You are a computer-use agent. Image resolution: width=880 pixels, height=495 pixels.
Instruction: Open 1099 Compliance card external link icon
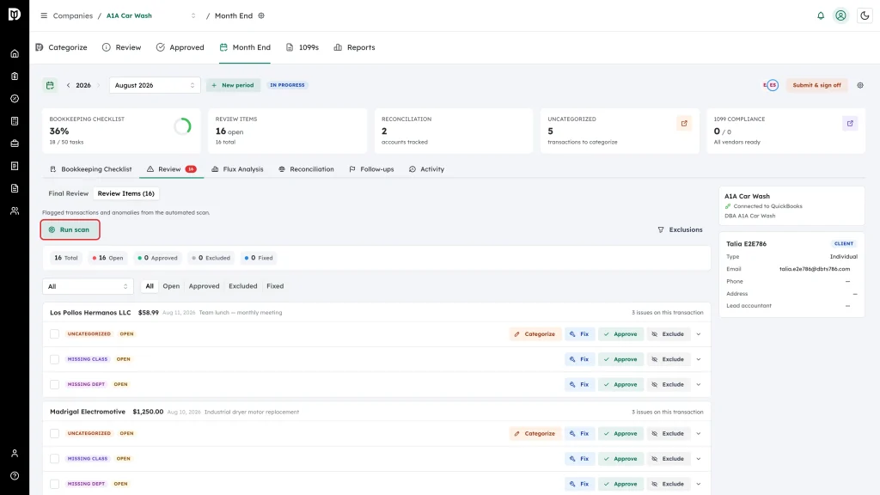click(x=850, y=124)
